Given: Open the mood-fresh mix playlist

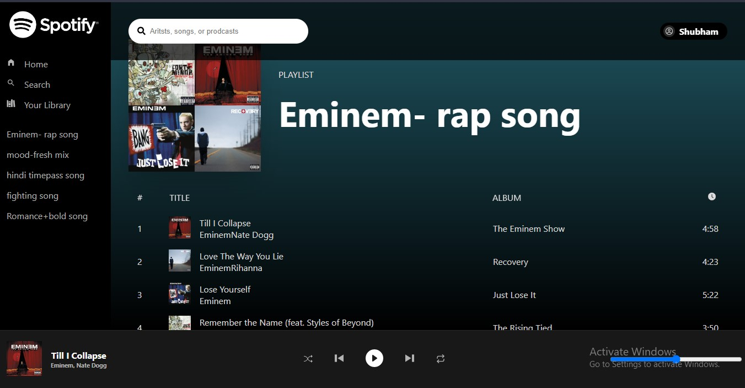Looking at the screenshot, I should pyautogui.click(x=37, y=155).
